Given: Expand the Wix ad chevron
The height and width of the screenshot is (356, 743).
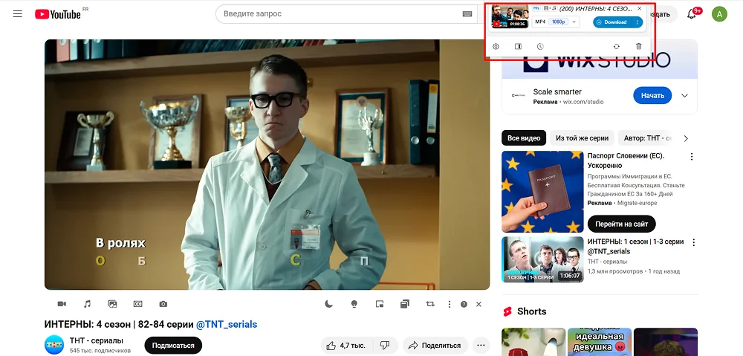Looking at the screenshot, I should tap(684, 96).
